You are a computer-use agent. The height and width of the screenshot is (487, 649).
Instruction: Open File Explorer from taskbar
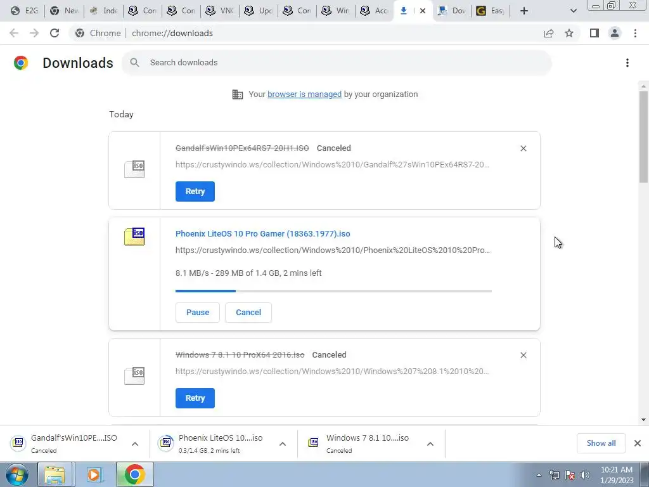pos(55,474)
